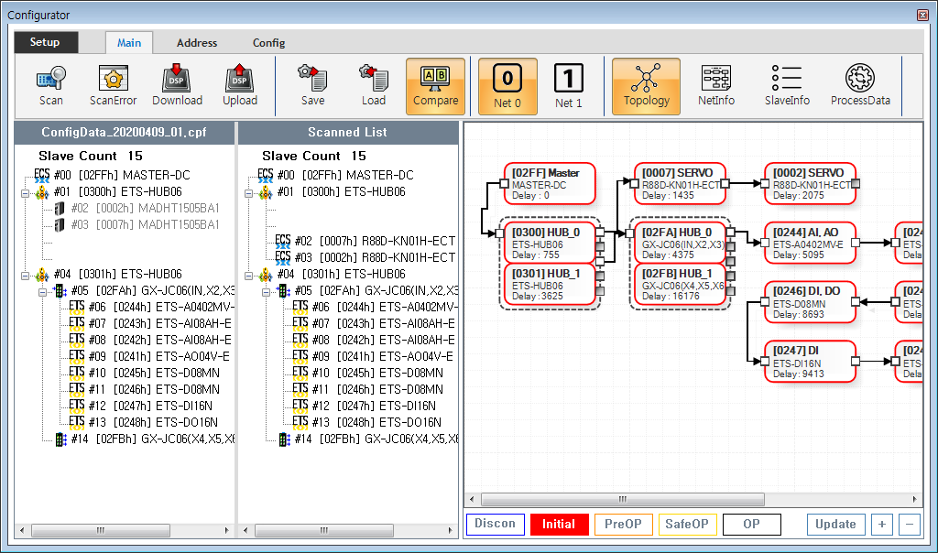
Task: Switch to the Address tab
Action: pos(197,43)
